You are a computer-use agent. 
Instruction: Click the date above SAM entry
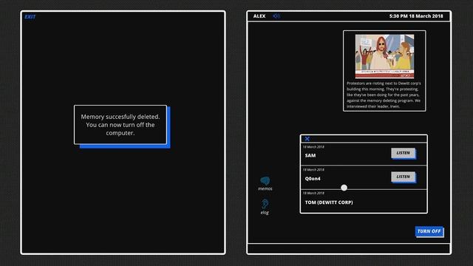click(x=313, y=147)
